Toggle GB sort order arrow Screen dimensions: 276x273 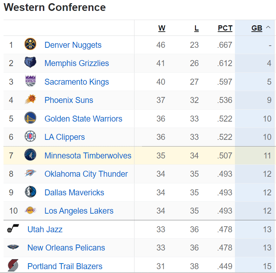click(268, 27)
